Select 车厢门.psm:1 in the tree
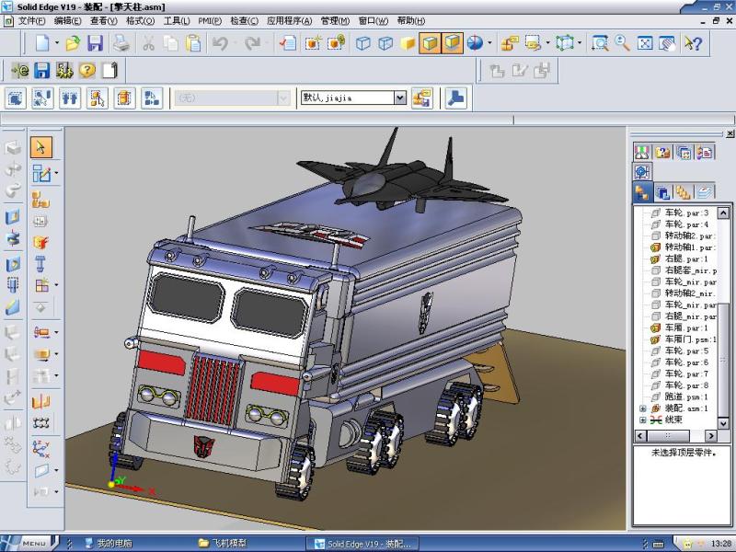 [690, 339]
